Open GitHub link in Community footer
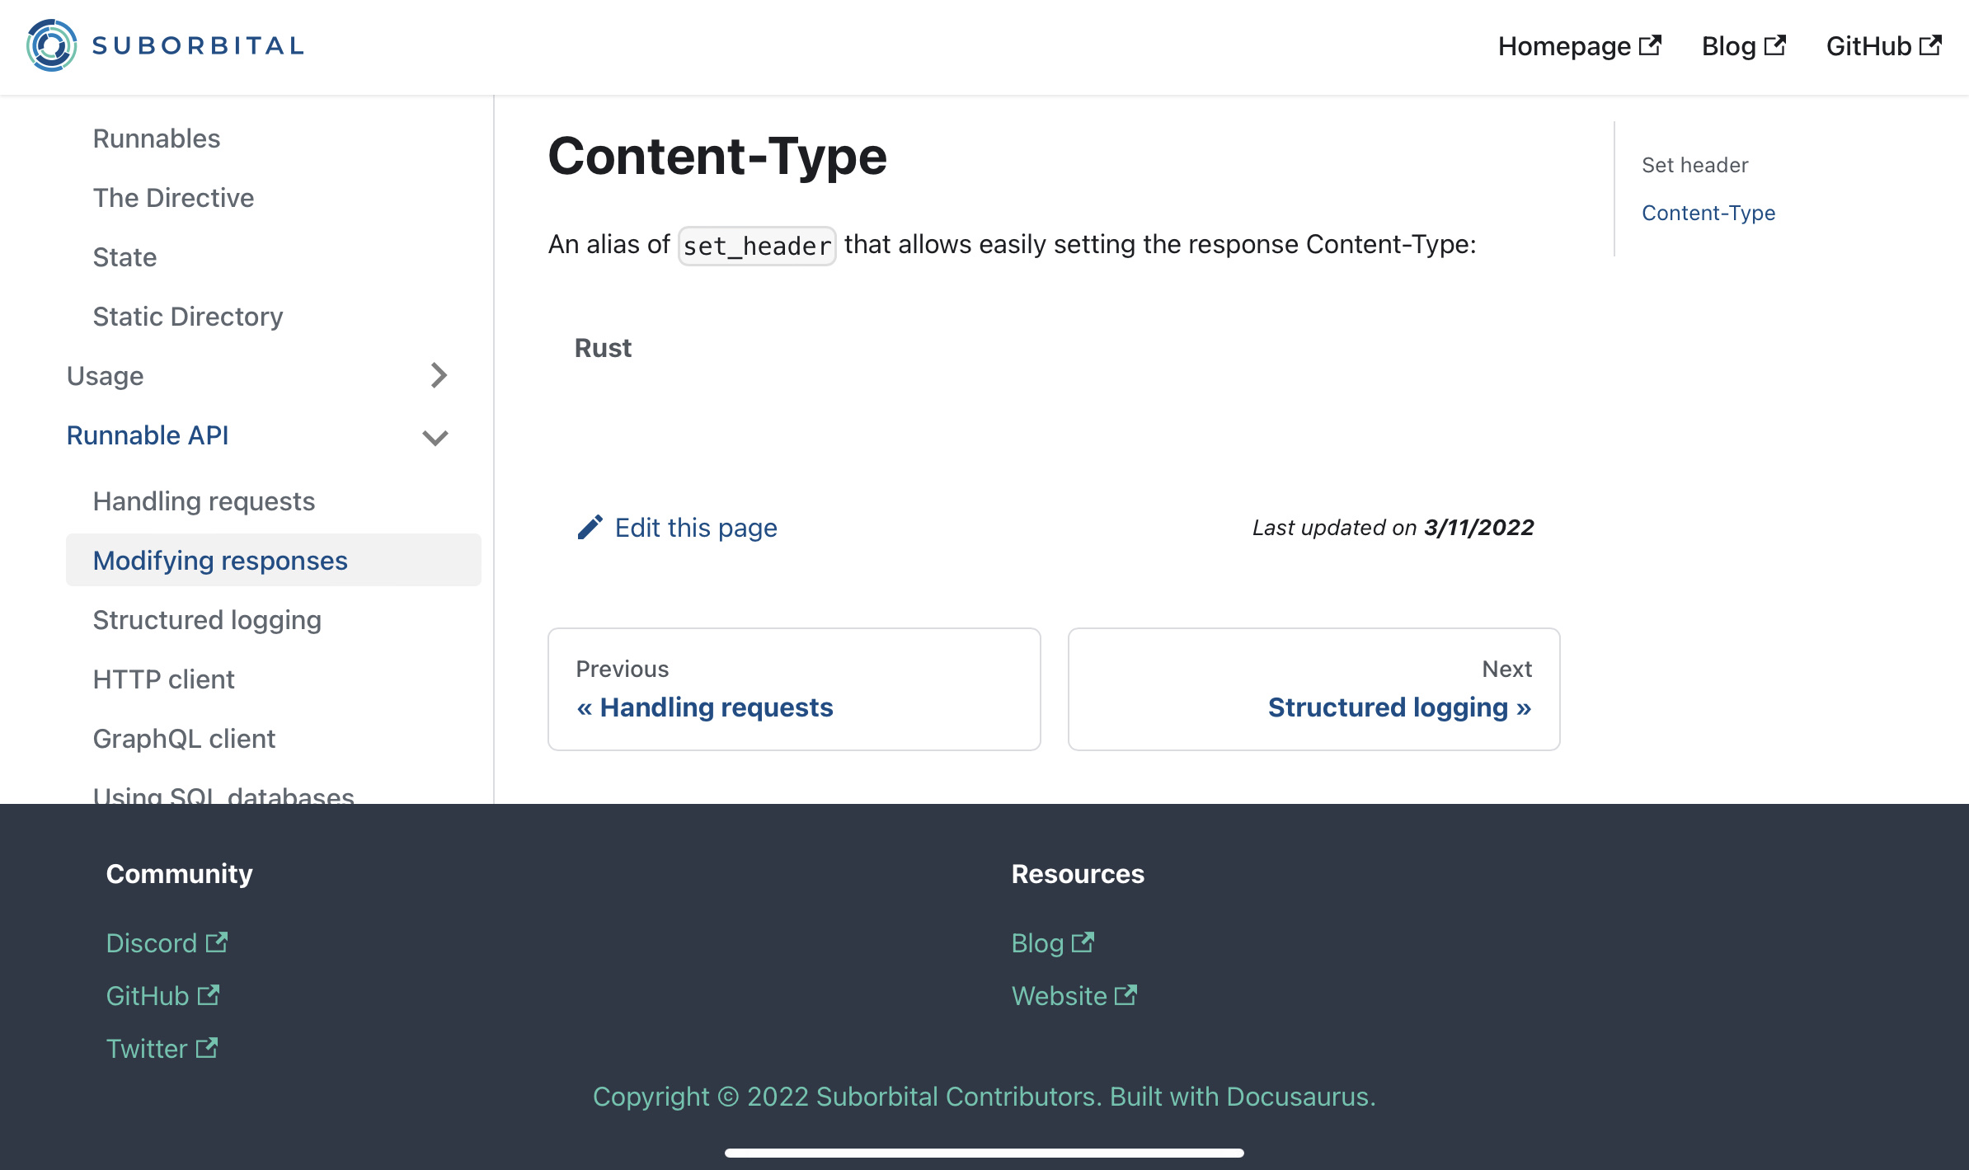1969x1170 pixels. point(148,996)
